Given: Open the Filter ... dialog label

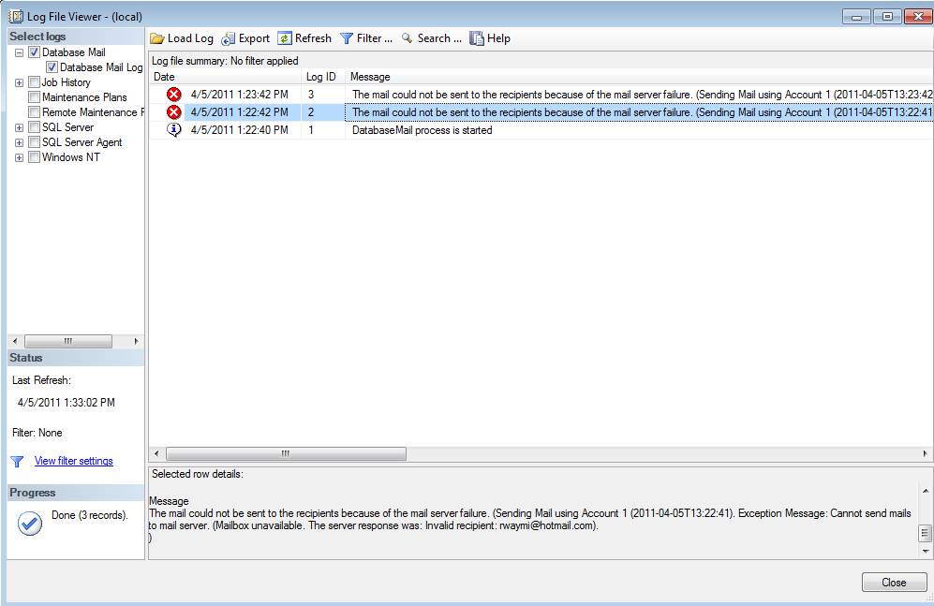Looking at the screenshot, I should [375, 38].
